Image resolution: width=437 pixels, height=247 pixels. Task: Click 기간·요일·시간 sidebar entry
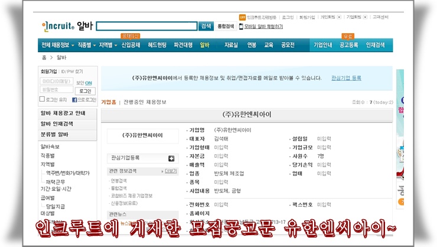[56, 188]
